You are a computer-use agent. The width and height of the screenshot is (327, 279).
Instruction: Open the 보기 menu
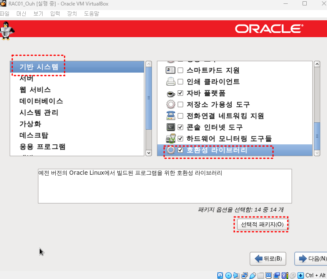38,14
